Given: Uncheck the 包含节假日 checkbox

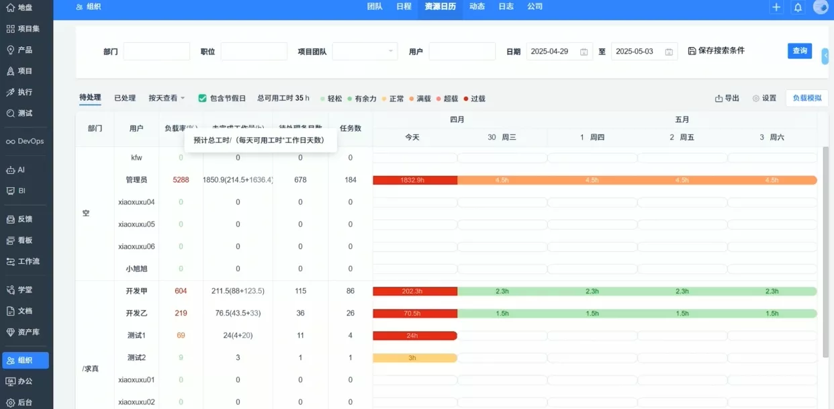Looking at the screenshot, I should (202, 97).
